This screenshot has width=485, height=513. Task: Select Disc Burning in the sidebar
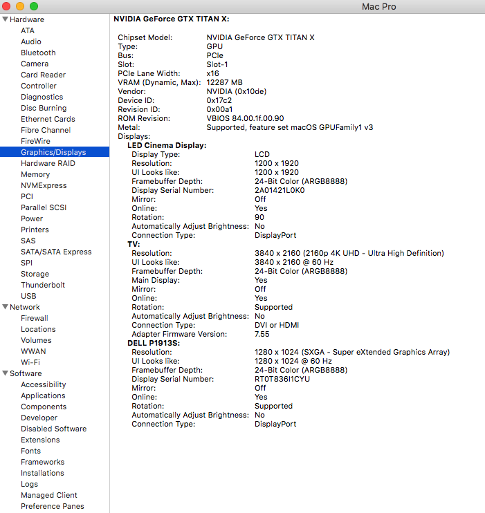(44, 108)
